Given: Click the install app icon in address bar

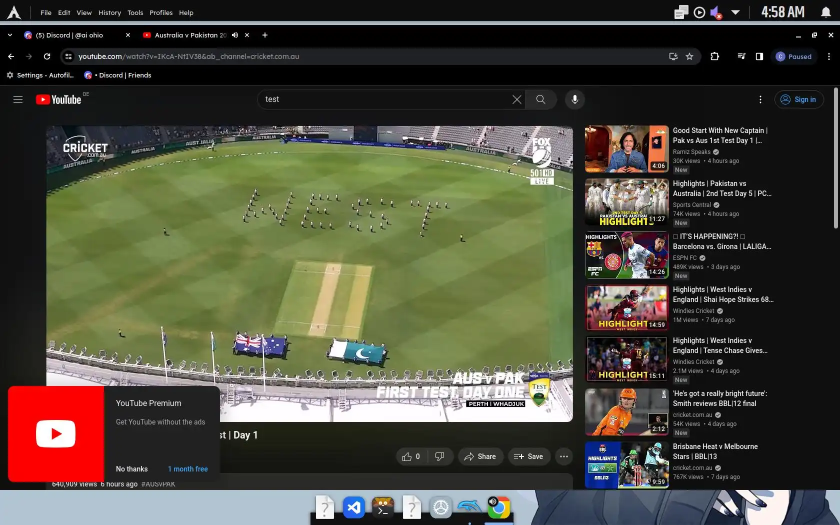Looking at the screenshot, I should coord(673,56).
